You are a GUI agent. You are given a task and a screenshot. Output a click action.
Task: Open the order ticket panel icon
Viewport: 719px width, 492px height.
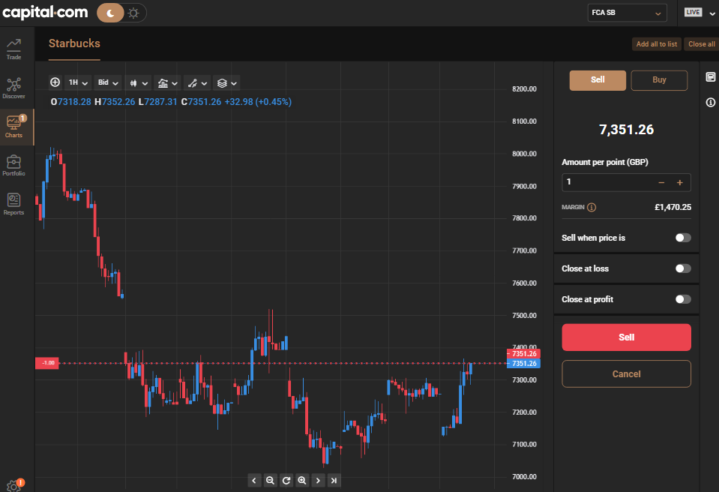pyautogui.click(x=710, y=77)
